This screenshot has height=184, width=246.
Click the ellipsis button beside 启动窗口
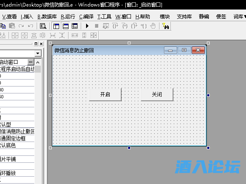[x=31, y=62]
